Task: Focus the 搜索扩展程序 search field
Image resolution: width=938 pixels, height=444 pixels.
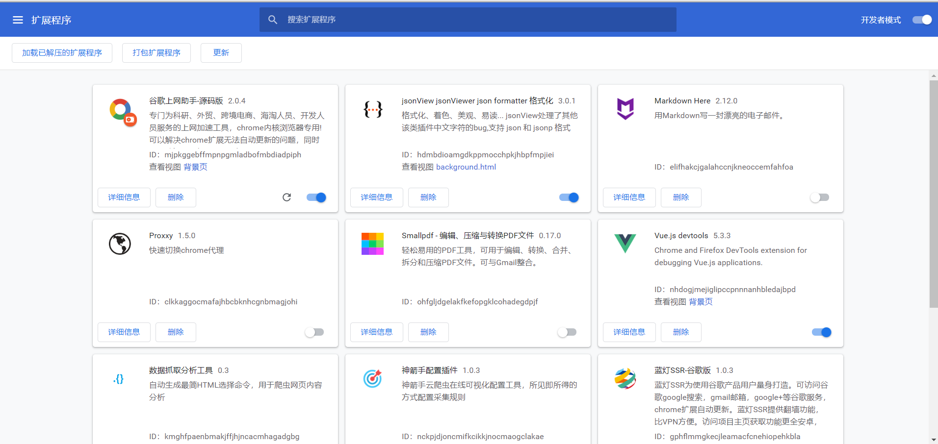Action: [x=468, y=20]
